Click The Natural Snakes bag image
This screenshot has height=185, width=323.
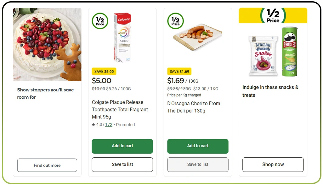coord(262,55)
